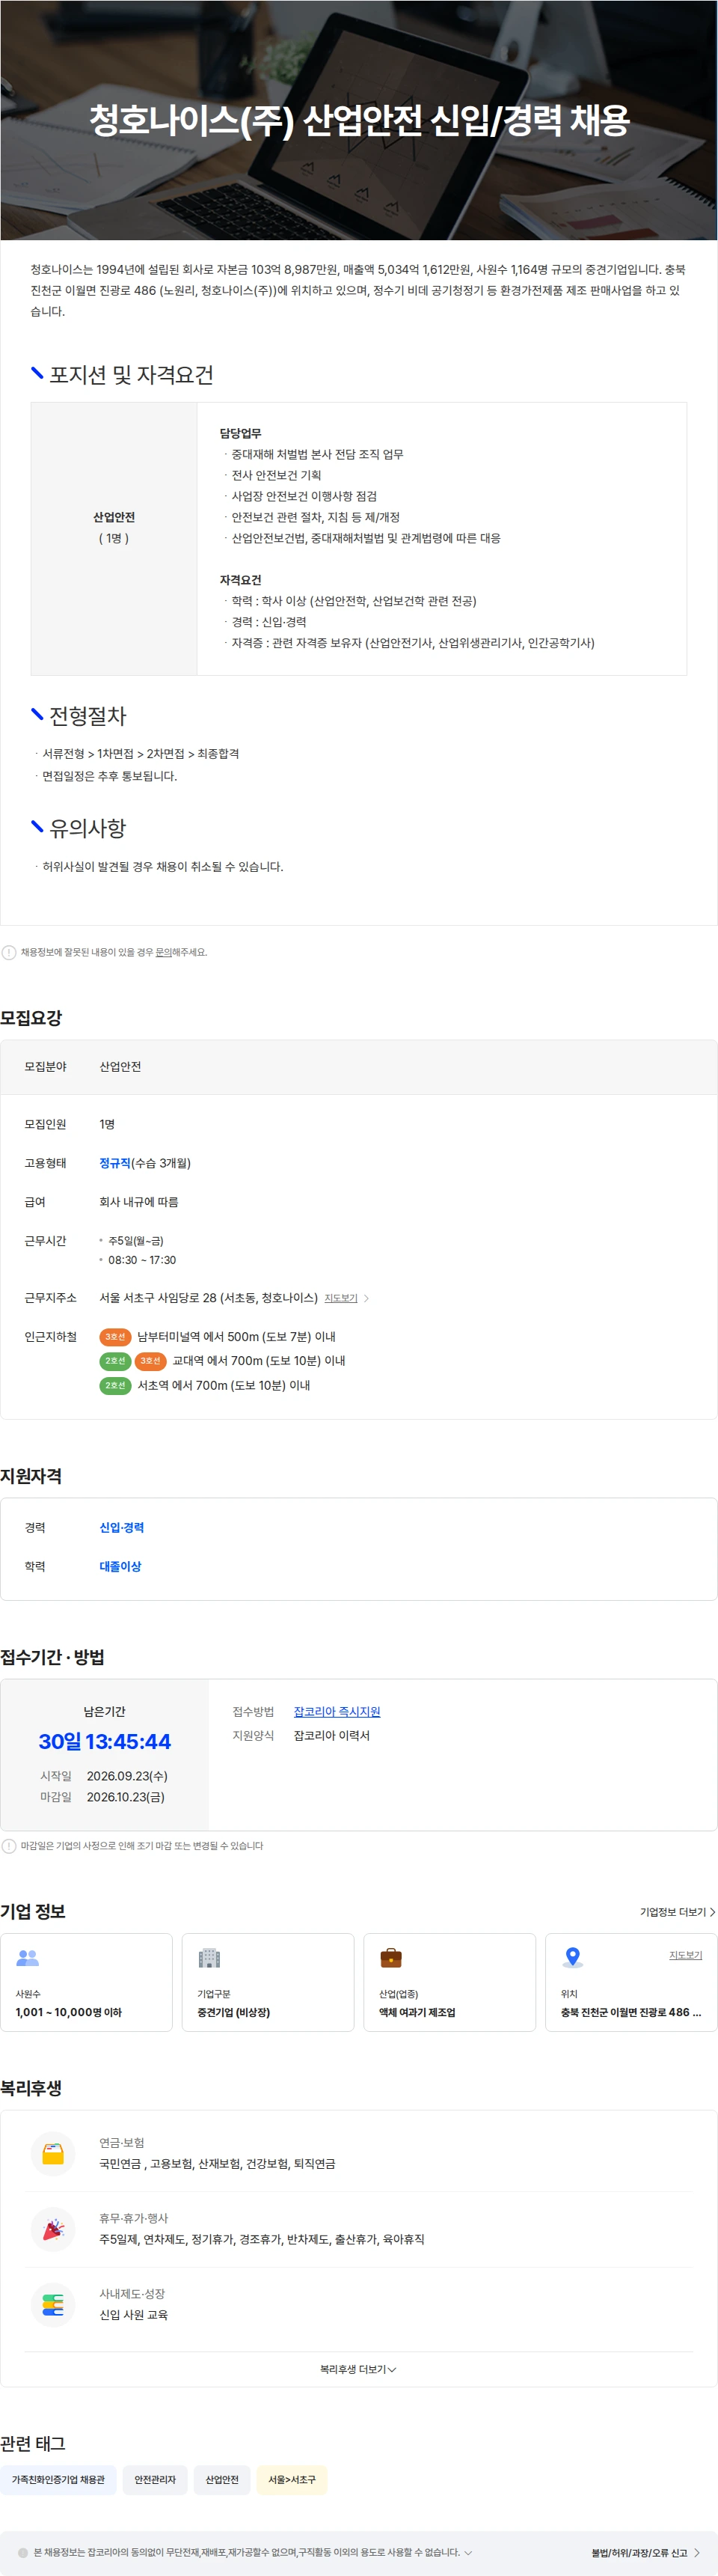This screenshot has width=718, height=2576.
Task: Click the 포지션 및 자격요건 heading
Action: 131,375
